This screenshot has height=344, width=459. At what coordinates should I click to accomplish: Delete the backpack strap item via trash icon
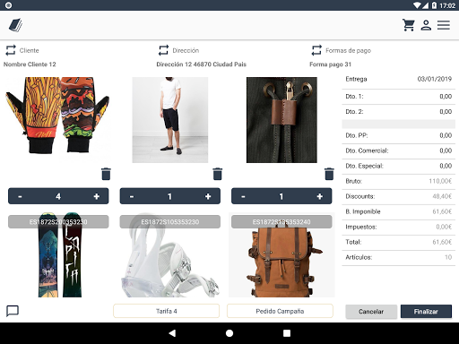[329, 174]
